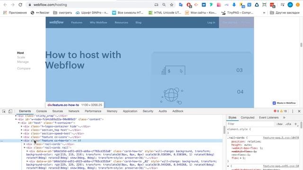Open the смотреть bookmarks folder
This screenshot has width=303, height=170.
pos(62,13)
